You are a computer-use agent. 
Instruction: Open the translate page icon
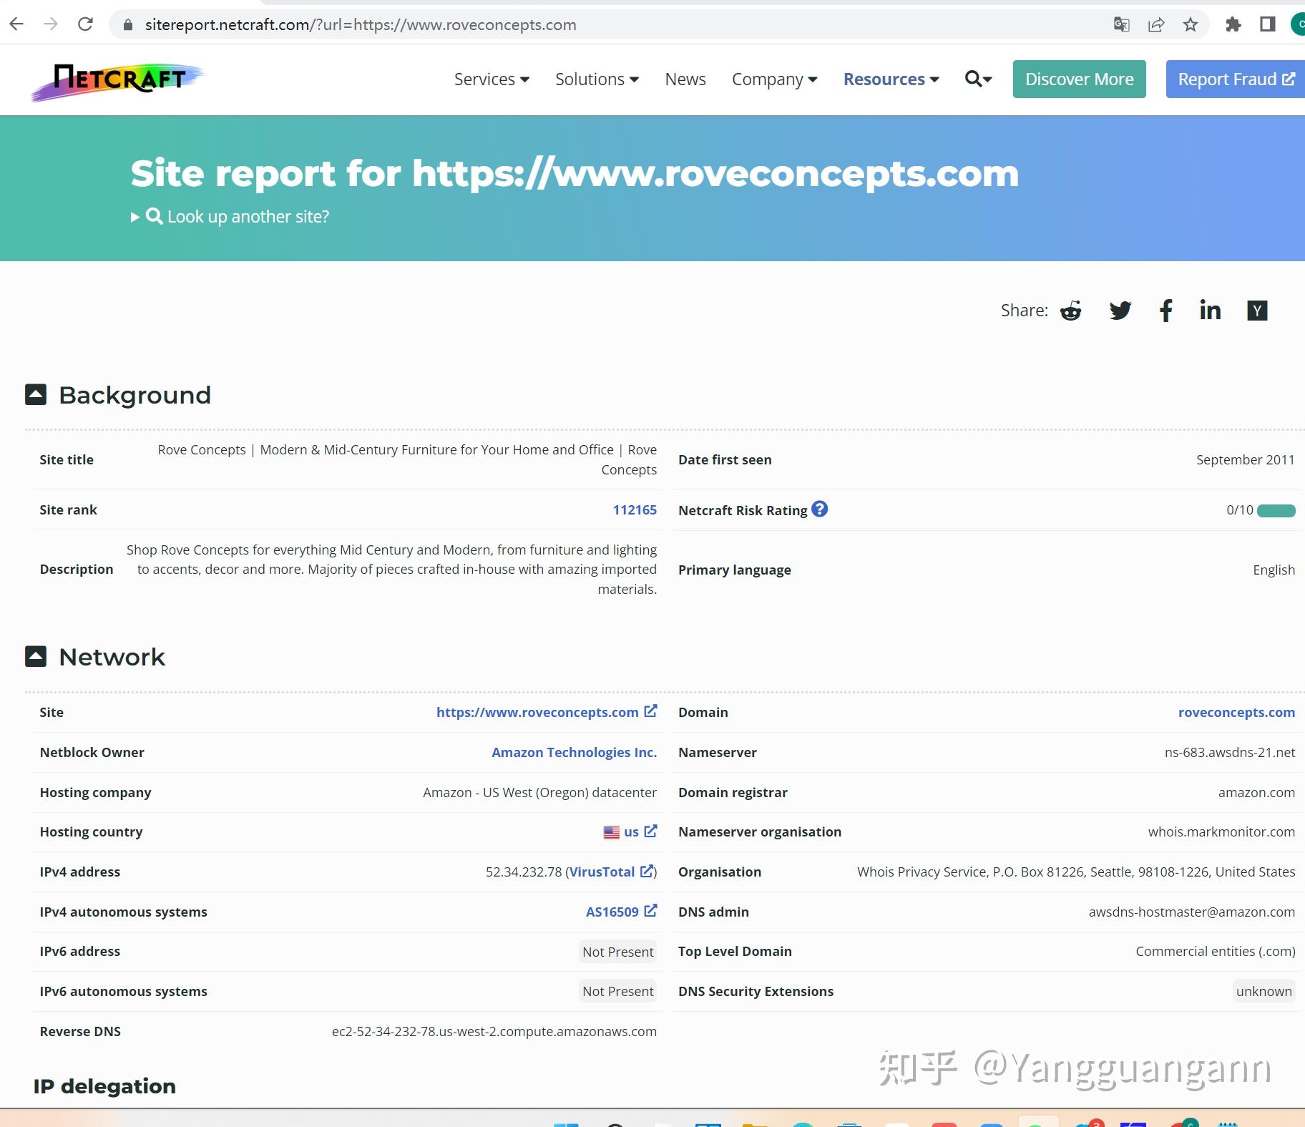pos(1121,24)
